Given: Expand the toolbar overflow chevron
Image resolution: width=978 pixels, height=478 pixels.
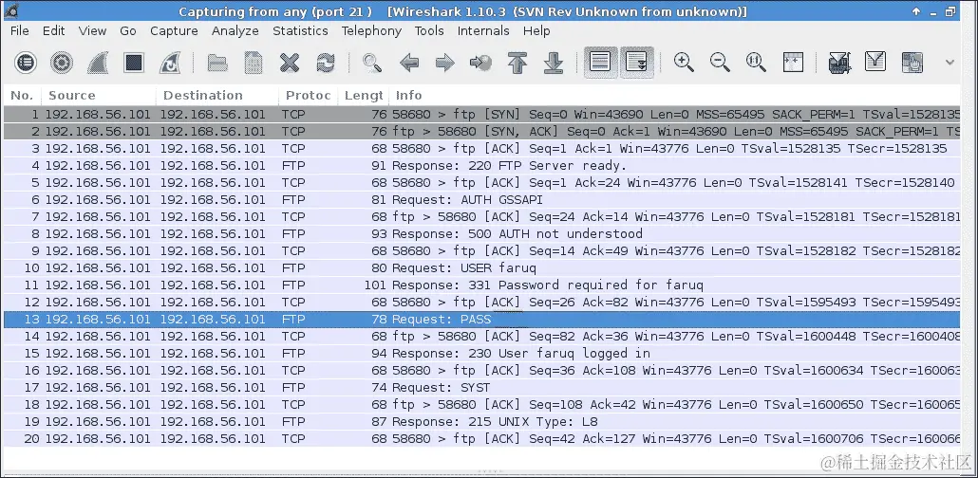Looking at the screenshot, I should (950, 63).
